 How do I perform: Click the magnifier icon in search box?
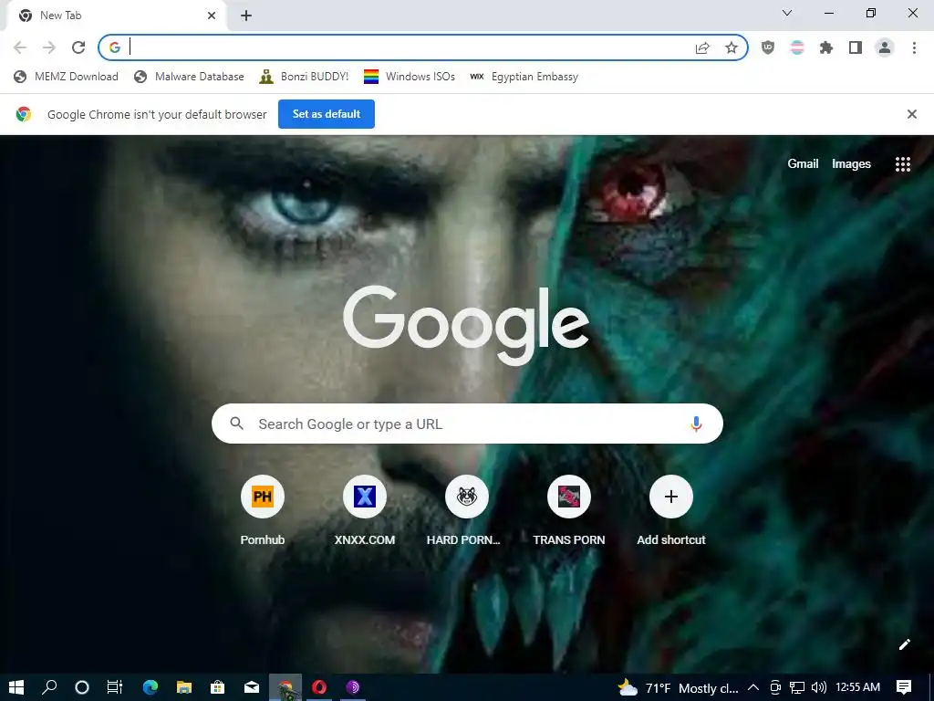point(236,424)
